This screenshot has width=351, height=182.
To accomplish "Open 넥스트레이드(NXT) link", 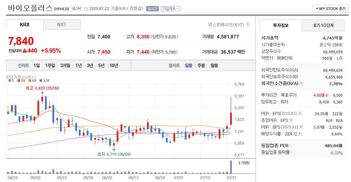I will [226, 25].
